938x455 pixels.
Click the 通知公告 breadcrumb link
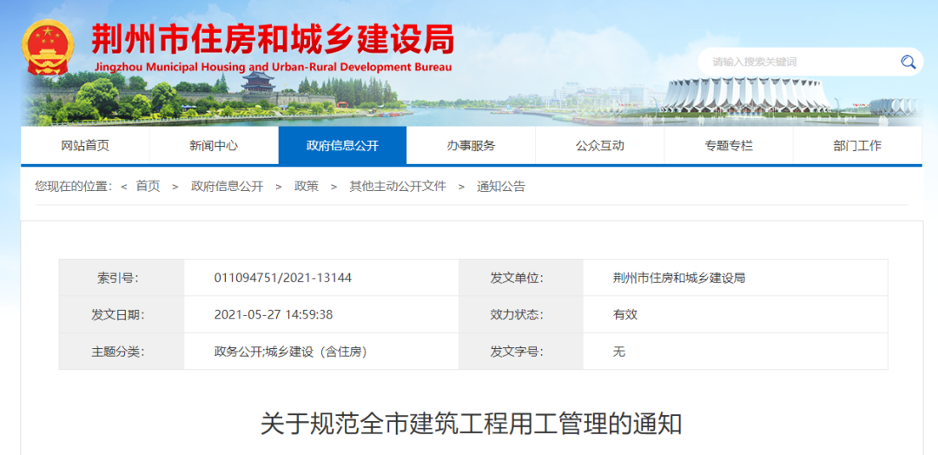point(500,187)
